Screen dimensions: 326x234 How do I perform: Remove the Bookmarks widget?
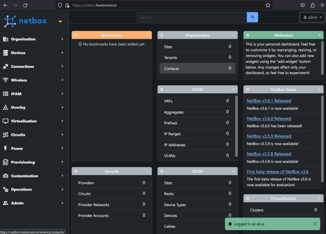(148, 35)
